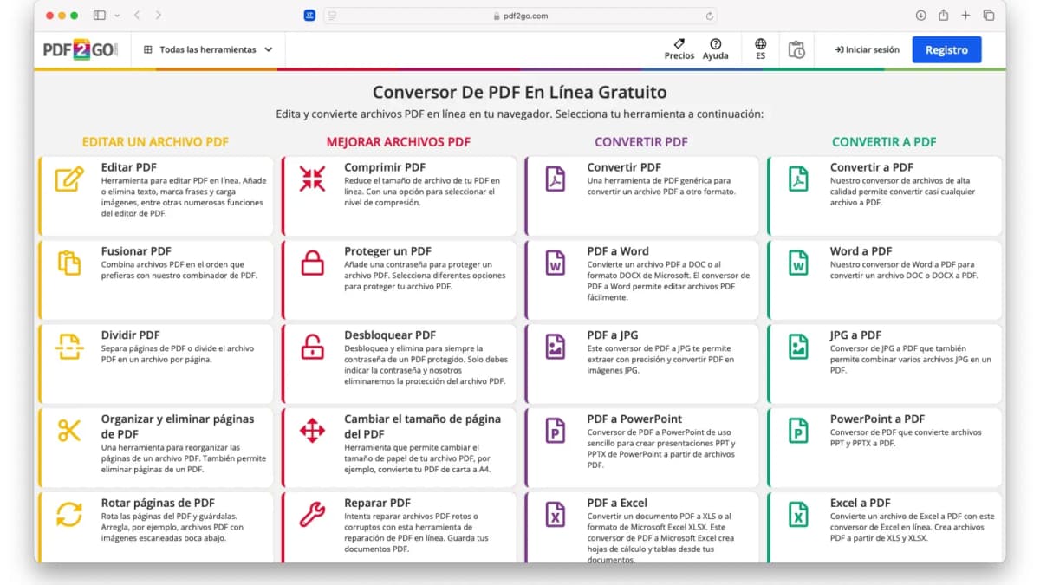Viewport: 1040px width, 585px height.
Task: Click the Safari Share icon
Action: tap(943, 16)
